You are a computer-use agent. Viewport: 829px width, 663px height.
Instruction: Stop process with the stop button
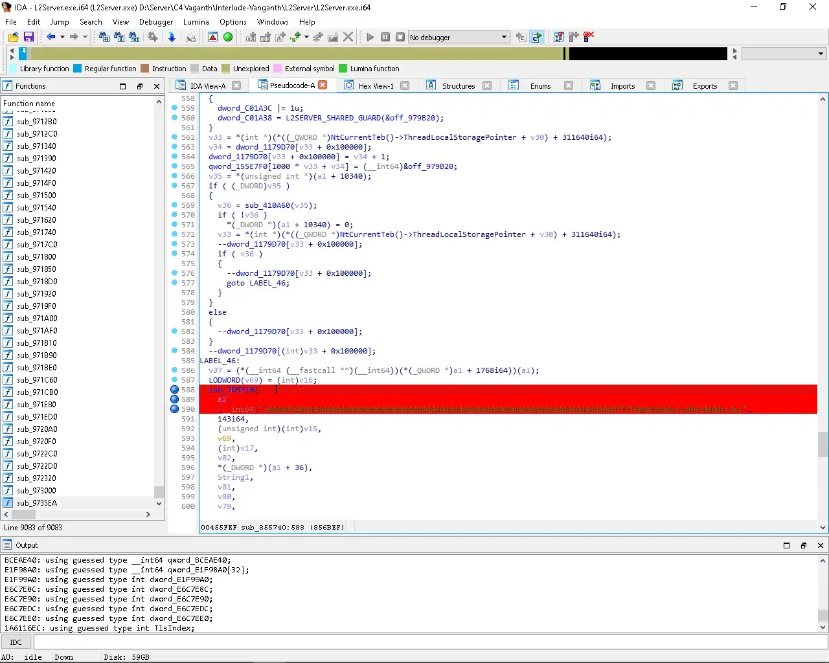pyautogui.click(x=400, y=37)
